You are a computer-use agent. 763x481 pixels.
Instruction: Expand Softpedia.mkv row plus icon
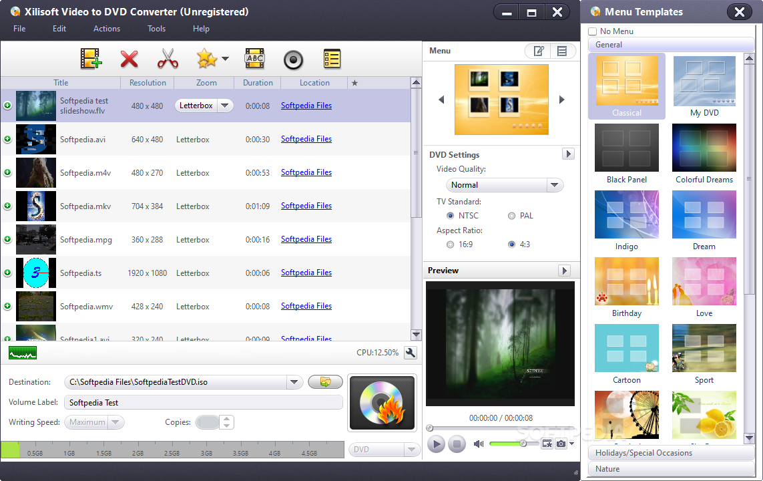(x=7, y=206)
